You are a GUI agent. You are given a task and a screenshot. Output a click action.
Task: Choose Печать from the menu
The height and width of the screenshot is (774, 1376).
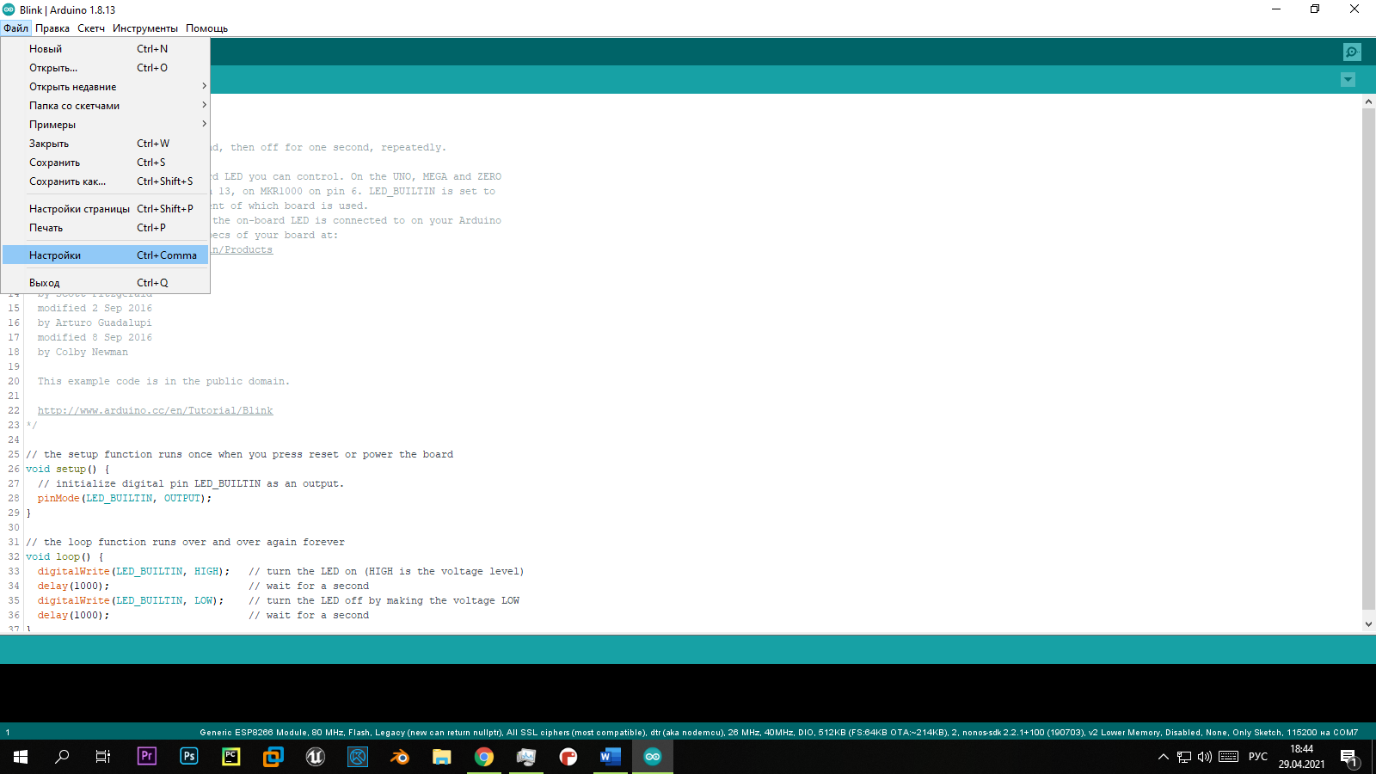coord(105,228)
